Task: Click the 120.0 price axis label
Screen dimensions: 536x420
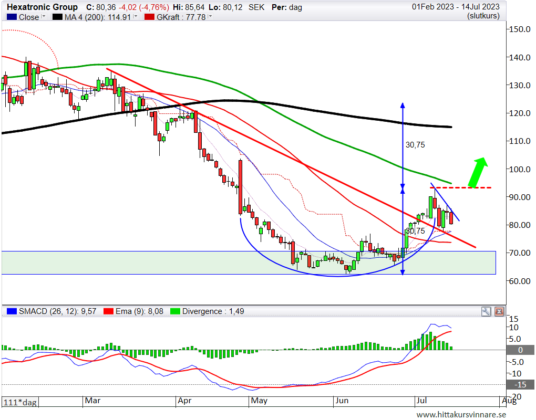Action: [x=520, y=113]
